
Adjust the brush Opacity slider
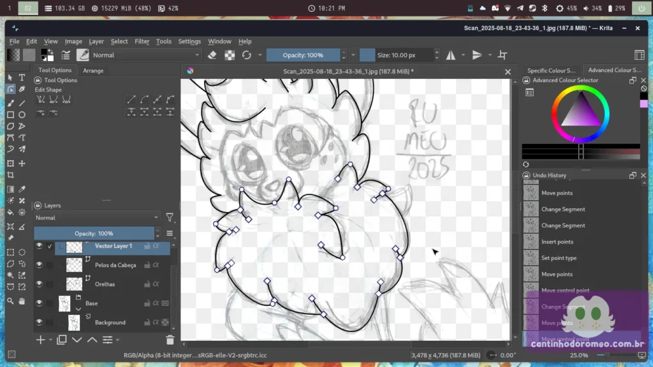303,55
